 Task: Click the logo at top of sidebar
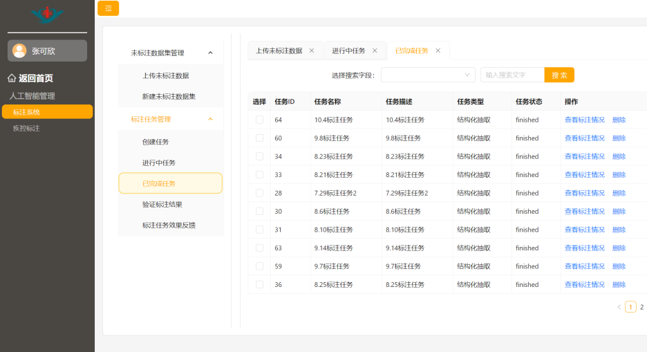[47, 14]
